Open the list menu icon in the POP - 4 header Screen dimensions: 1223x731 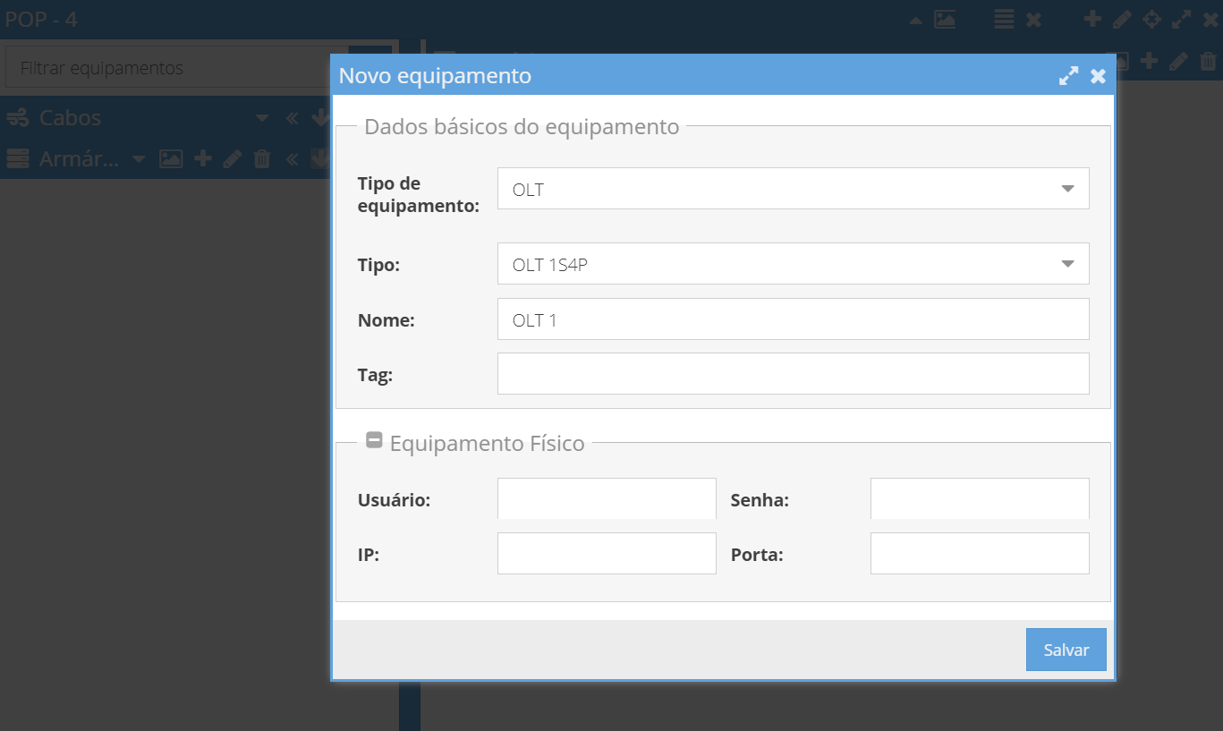tap(1005, 19)
